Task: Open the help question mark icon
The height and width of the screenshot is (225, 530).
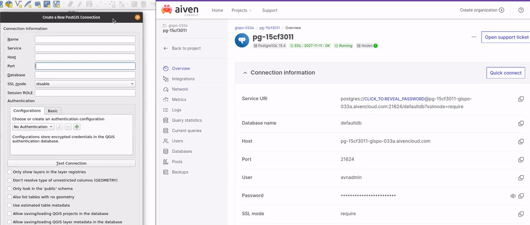Action: tap(521, 10)
